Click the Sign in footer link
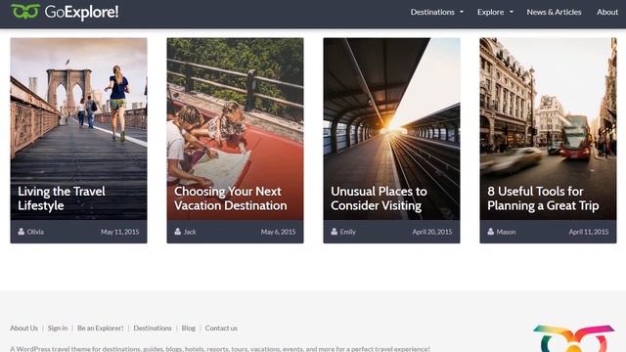626x352 pixels. tap(58, 329)
